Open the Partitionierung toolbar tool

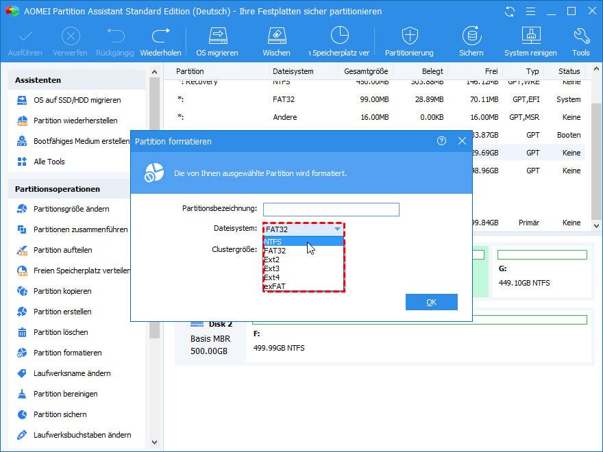coord(410,42)
